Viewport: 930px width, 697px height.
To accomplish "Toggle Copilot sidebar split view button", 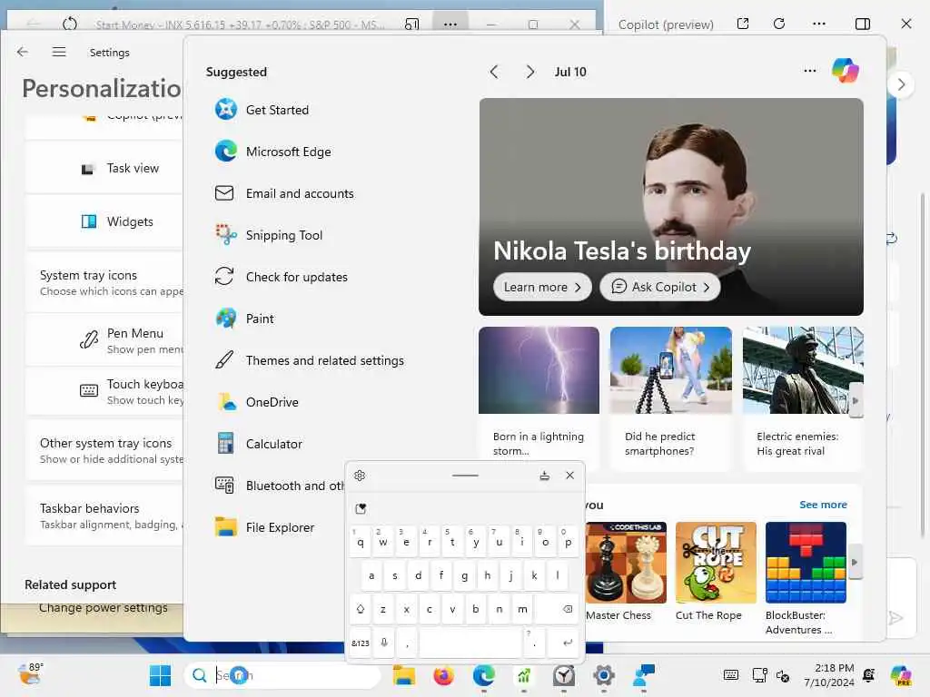I will click(863, 24).
